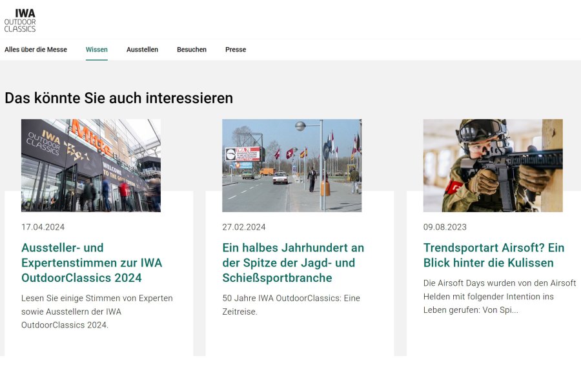This screenshot has height=387, width=581.
Task: Click the Lesen Sie einige Stimmen teaser text
Action: coord(97,312)
